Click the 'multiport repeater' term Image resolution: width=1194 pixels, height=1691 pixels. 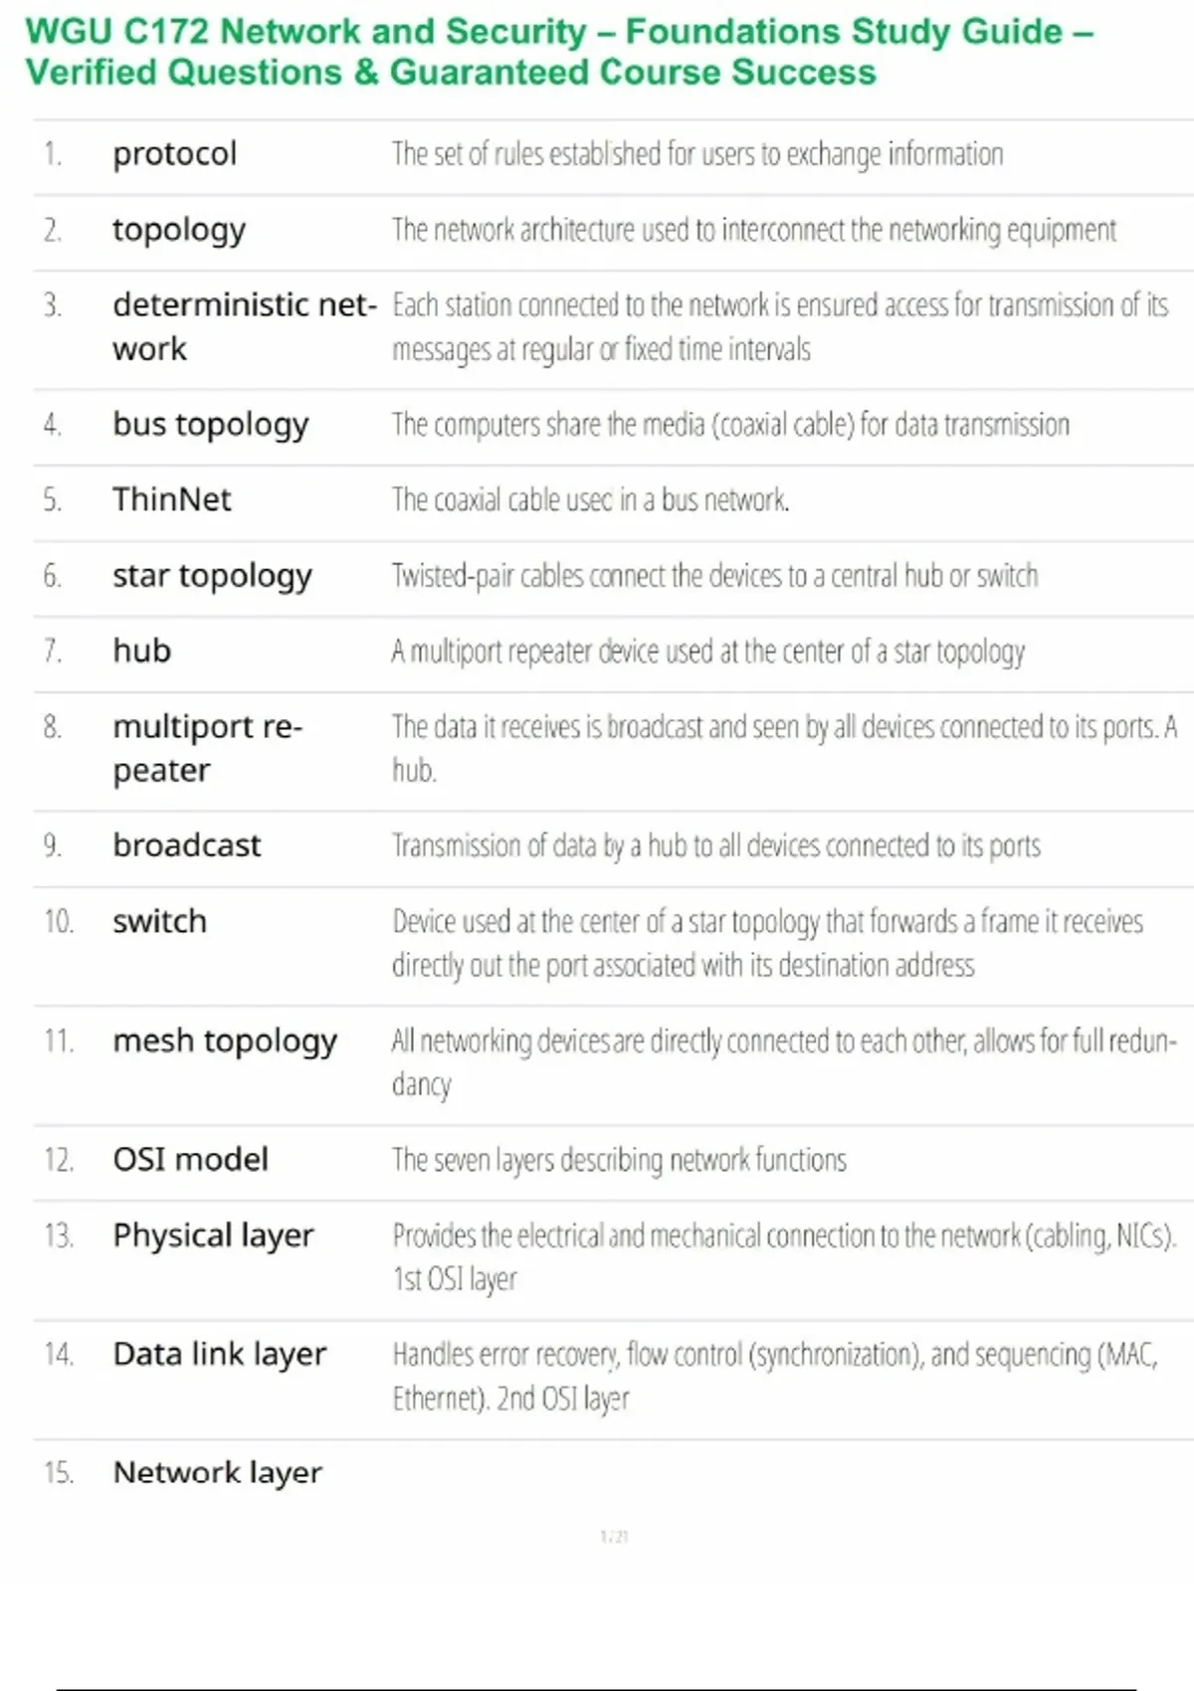[x=207, y=748]
